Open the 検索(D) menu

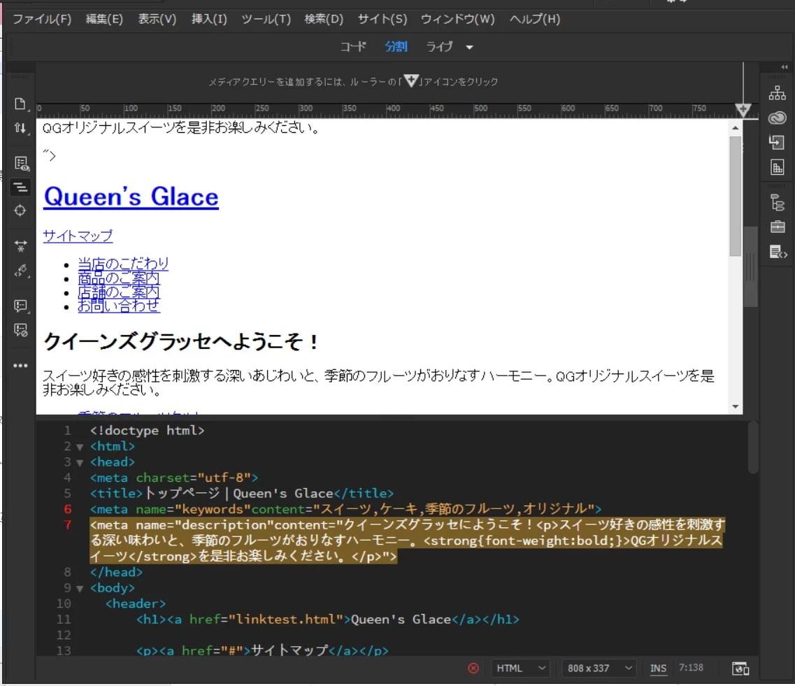pyautogui.click(x=324, y=20)
